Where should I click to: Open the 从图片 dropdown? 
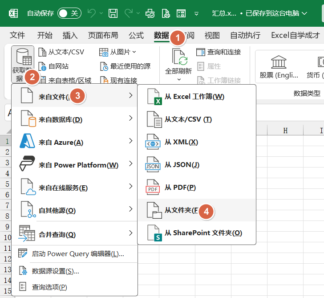coord(118,52)
